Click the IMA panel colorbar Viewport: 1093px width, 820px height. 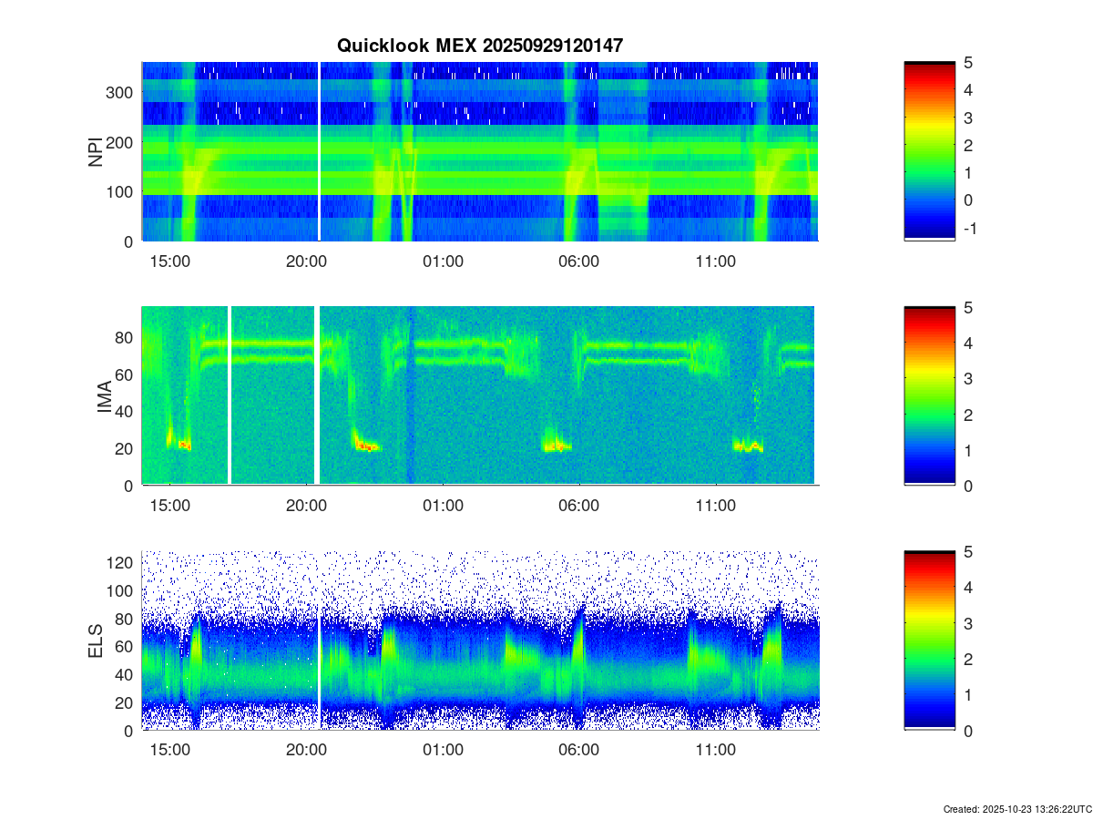click(929, 395)
